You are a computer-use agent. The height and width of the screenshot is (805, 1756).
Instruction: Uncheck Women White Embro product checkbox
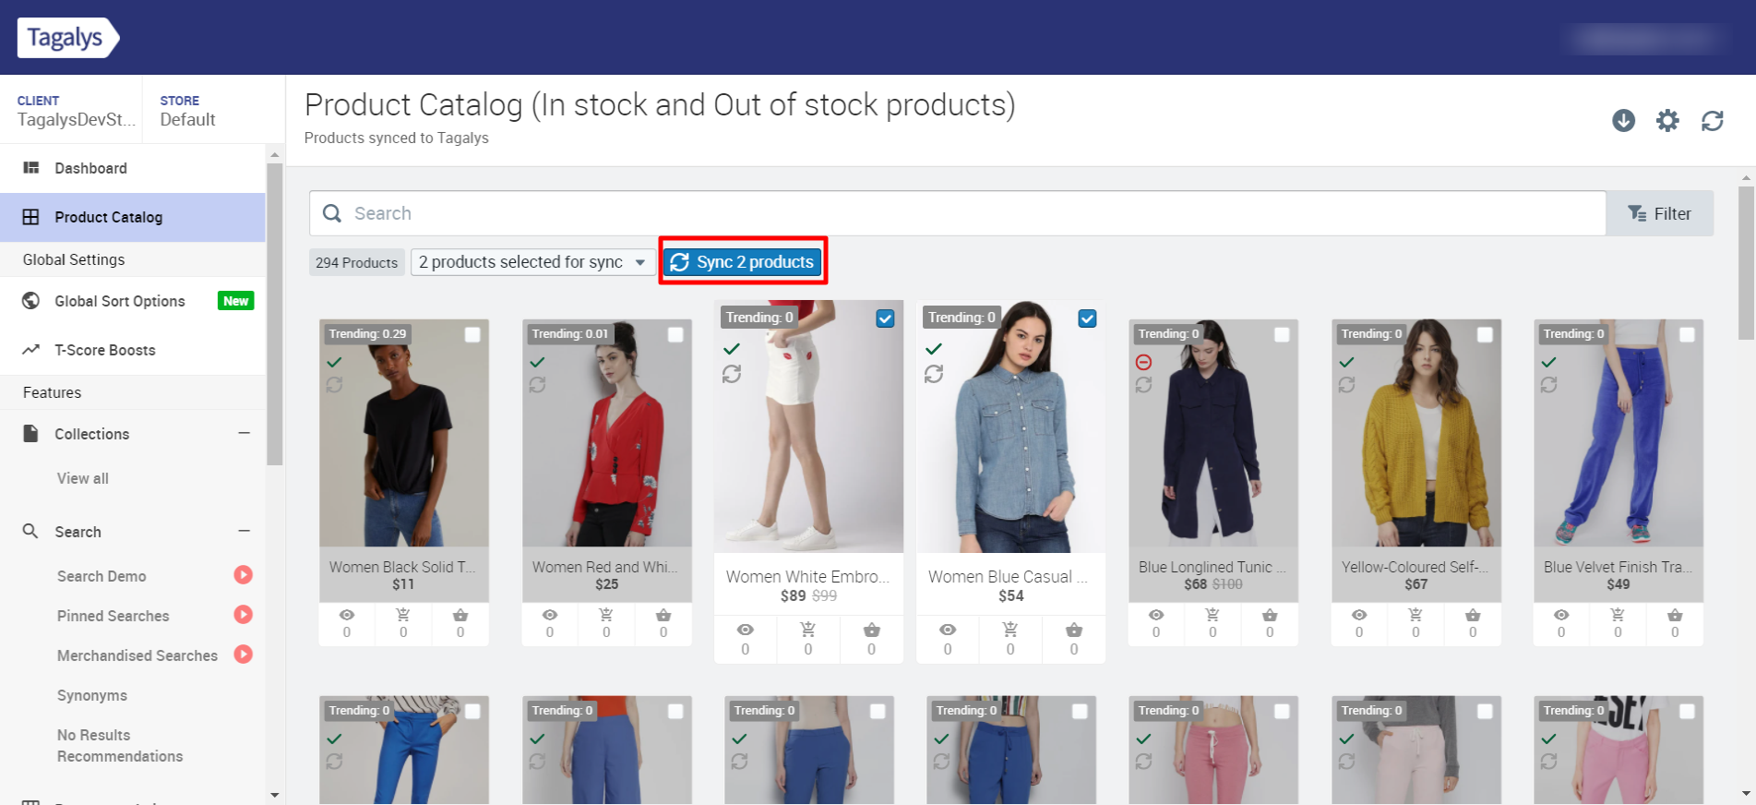885,318
